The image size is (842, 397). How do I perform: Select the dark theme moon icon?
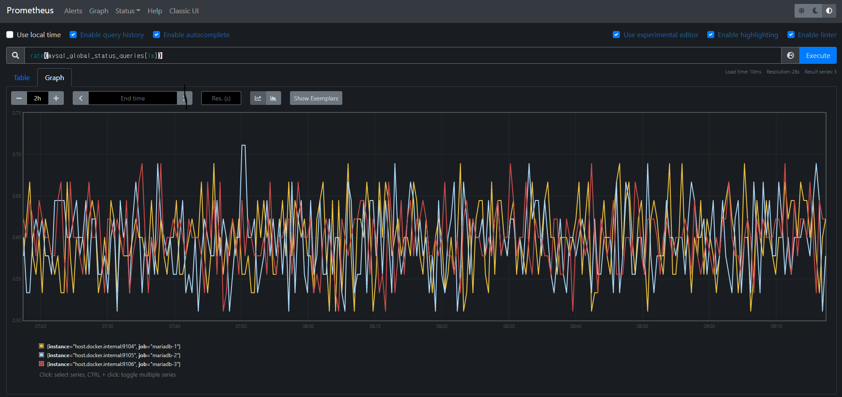tap(815, 11)
